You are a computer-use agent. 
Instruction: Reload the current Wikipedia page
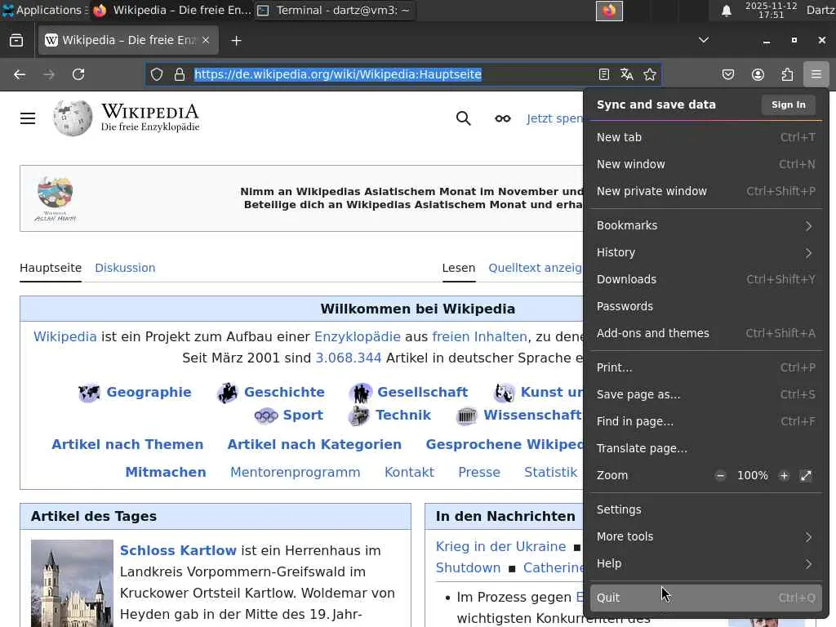click(x=78, y=74)
